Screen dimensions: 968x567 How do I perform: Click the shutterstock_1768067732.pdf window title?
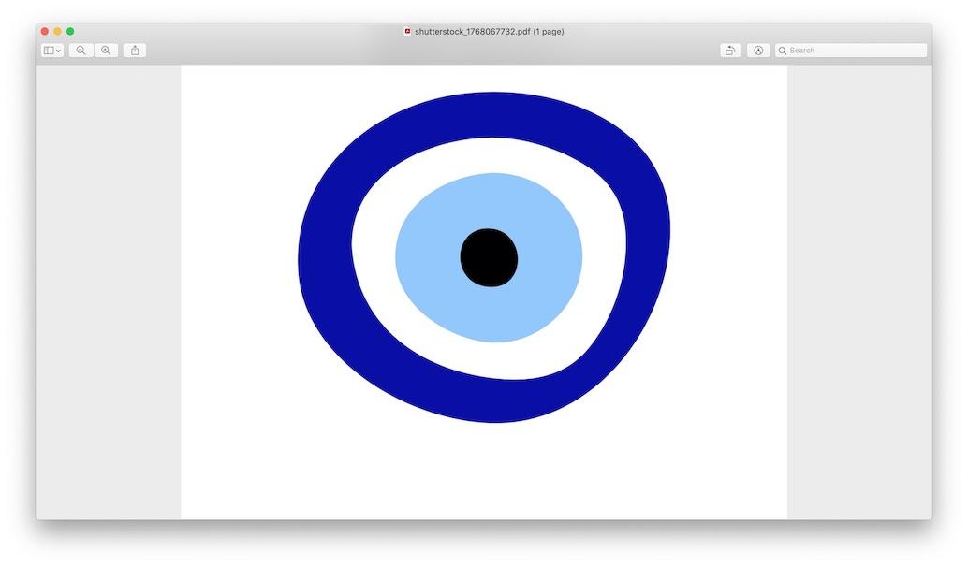click(x=489, y=32)
